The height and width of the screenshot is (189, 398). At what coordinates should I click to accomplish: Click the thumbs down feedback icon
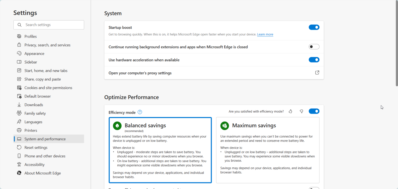[x=301, y=111]
